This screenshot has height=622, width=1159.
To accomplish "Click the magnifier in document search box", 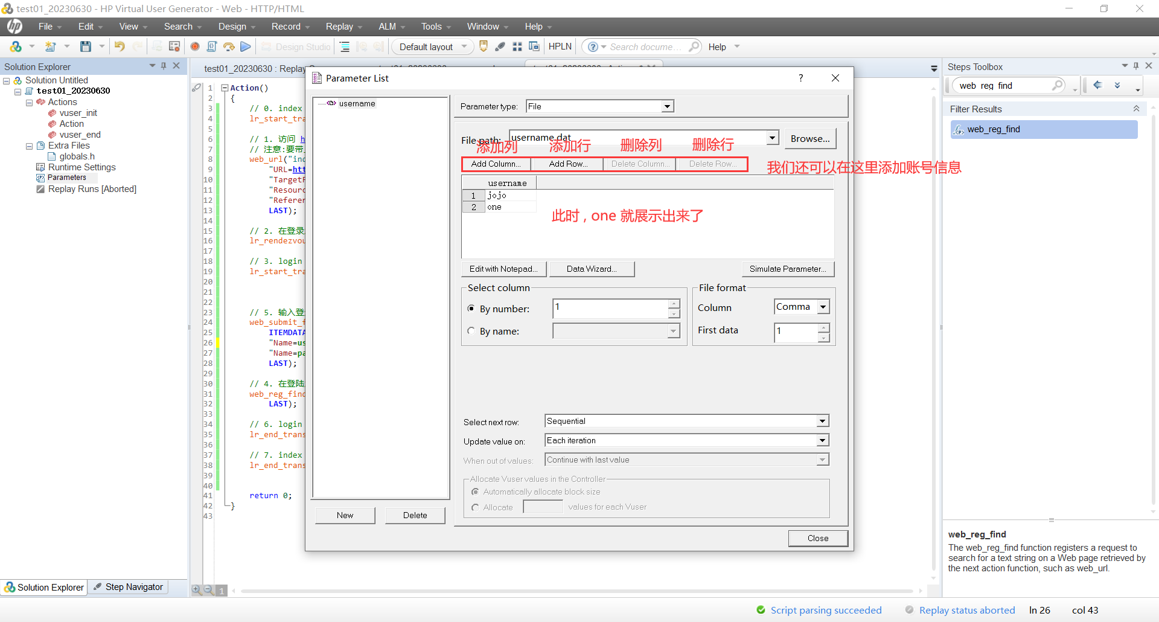I will (x=694, y=46).
